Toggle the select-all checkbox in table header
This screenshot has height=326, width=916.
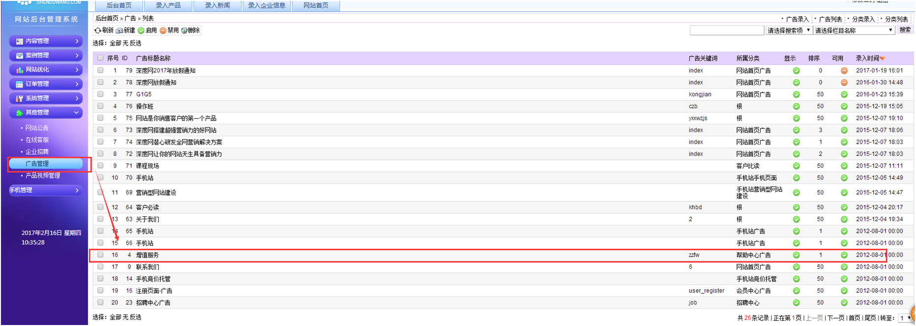point(100,58)
